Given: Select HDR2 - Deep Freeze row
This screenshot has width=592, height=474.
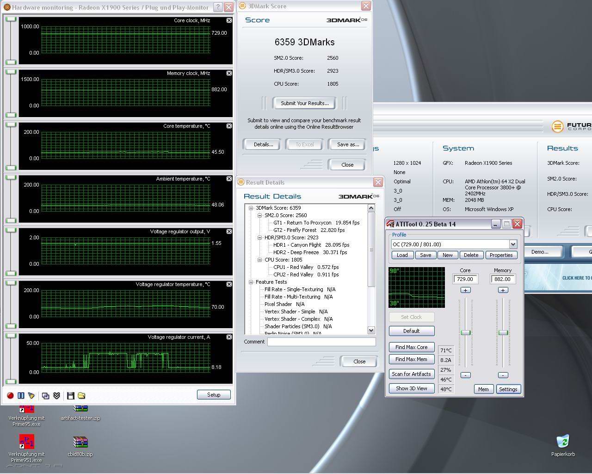Looking at the screenshot, I should (310, 252).
